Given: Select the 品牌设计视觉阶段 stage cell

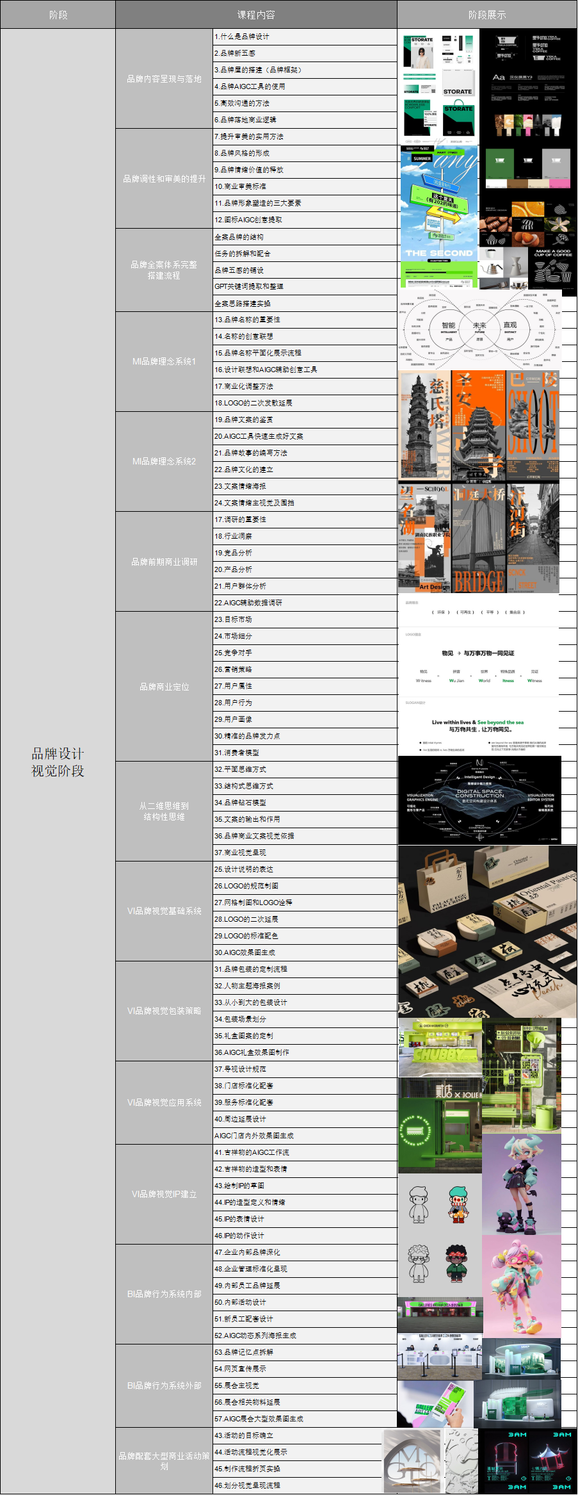Looking at the screenshot, I should click(x=58, y=762).
